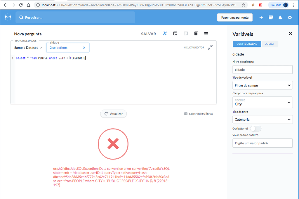Open the collections browser icon
The width and height of the screenshot is (299, 199).
270,17
